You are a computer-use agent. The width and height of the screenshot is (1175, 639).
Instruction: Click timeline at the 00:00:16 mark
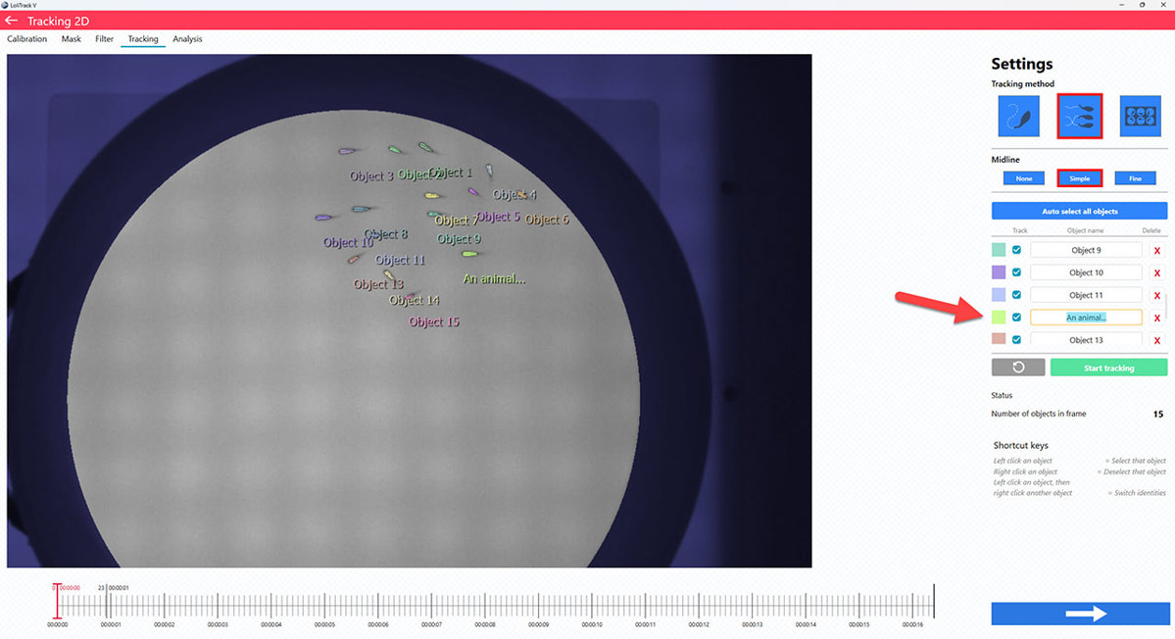(x=912, y=606)
